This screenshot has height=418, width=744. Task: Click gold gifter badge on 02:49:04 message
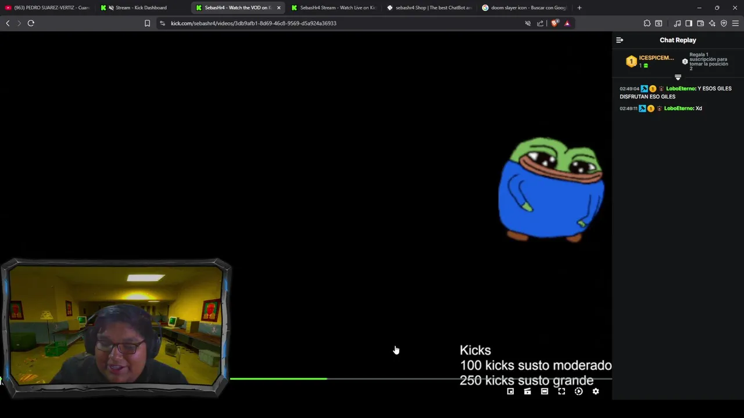click(653, 89)
